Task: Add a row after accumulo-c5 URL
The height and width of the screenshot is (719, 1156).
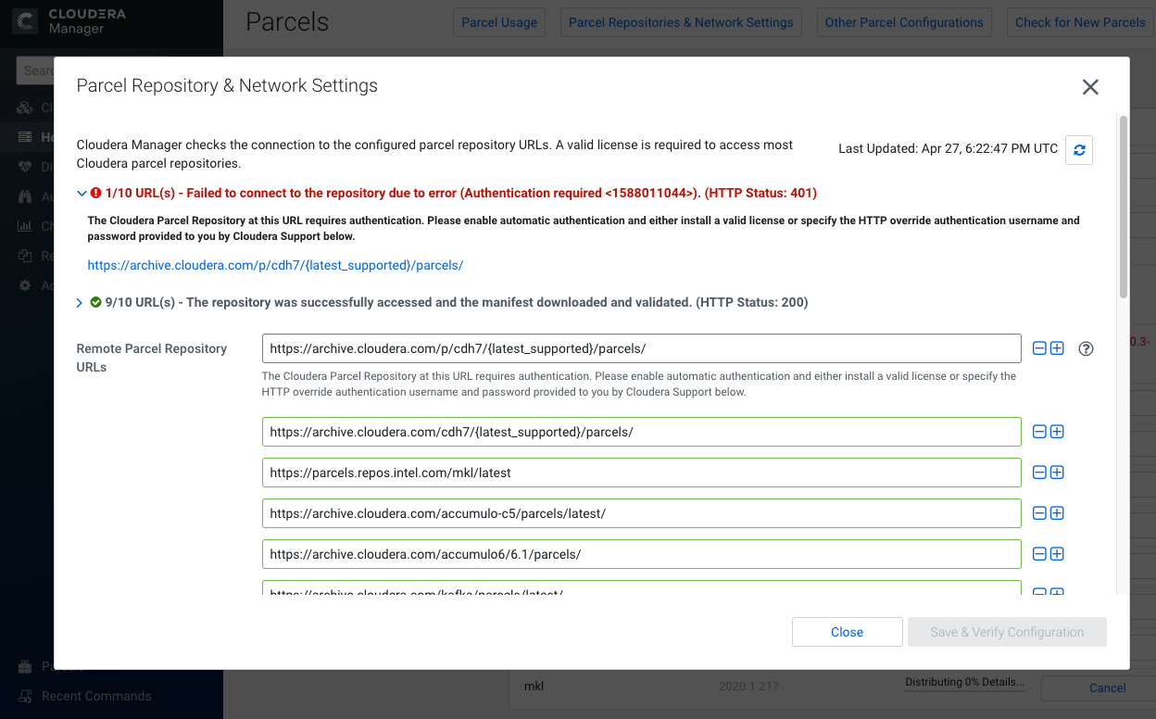Action: click(x=1057, y=513)
